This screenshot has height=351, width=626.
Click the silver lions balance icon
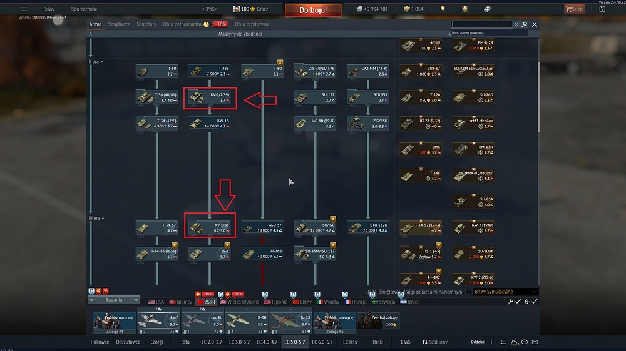pyautogui.click(x=359, y=9)
